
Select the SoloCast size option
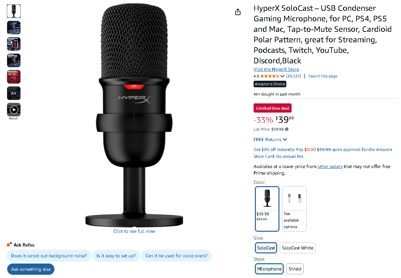pos(266,248)
